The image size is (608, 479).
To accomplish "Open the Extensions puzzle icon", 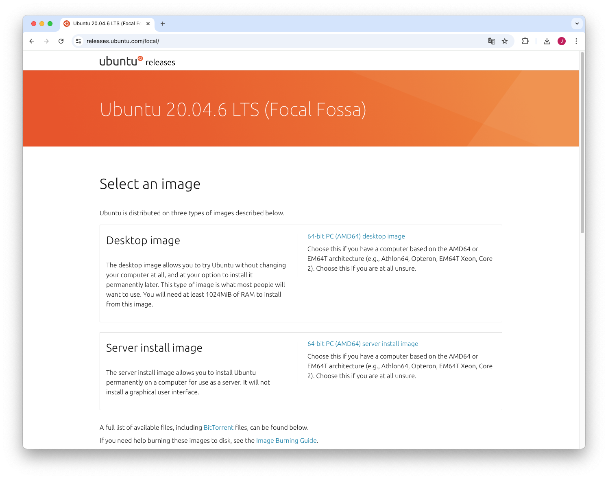I will click(525, 41).
